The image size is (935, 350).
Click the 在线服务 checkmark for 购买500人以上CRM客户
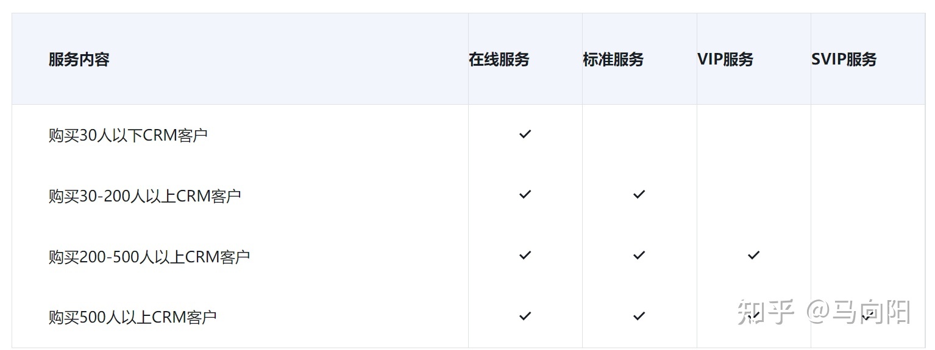coord(525,317)
